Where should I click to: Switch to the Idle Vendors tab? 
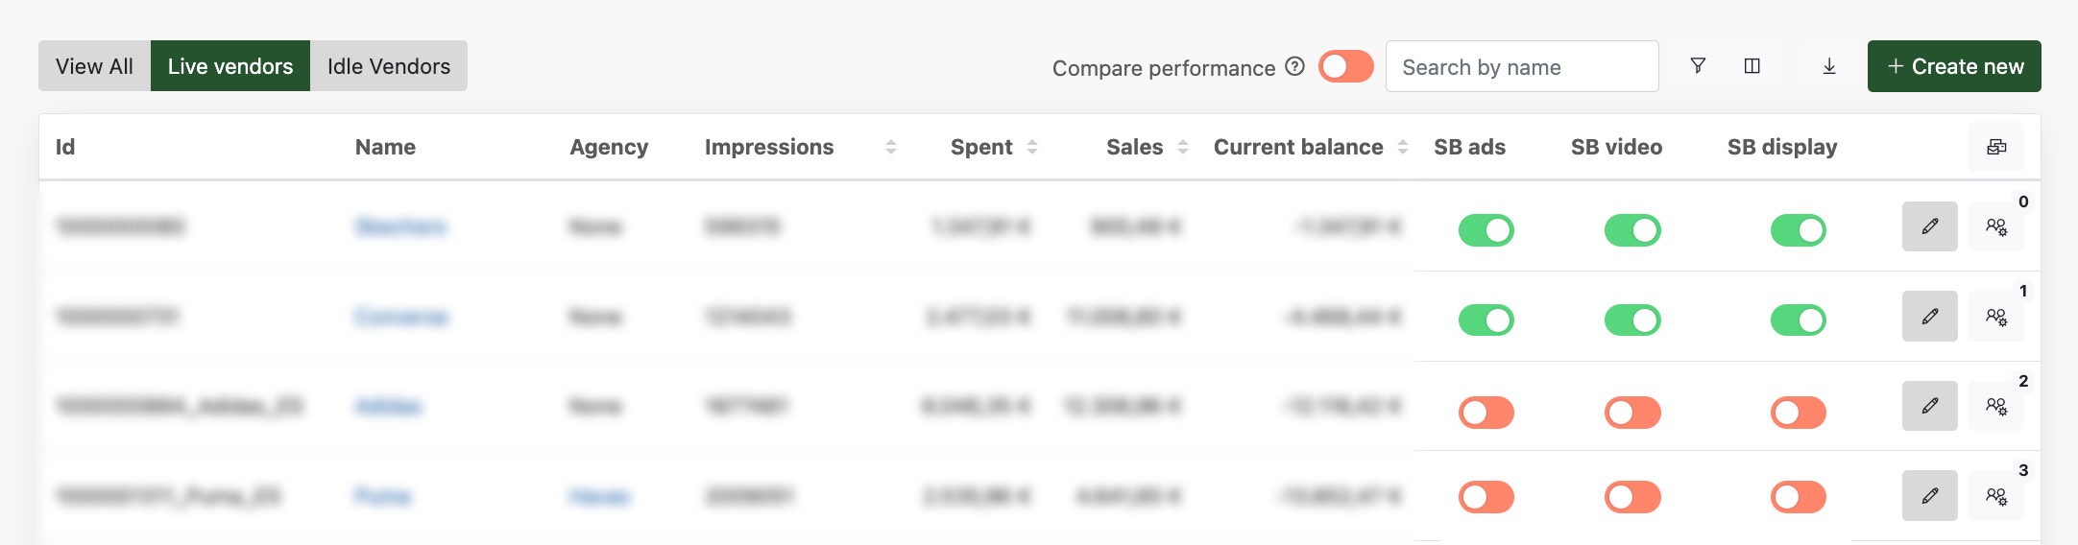click(389, 66)
